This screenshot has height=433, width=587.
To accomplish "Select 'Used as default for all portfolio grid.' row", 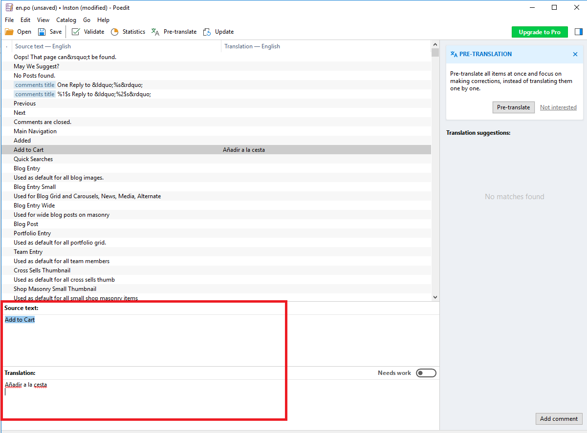I will (216, 243).
